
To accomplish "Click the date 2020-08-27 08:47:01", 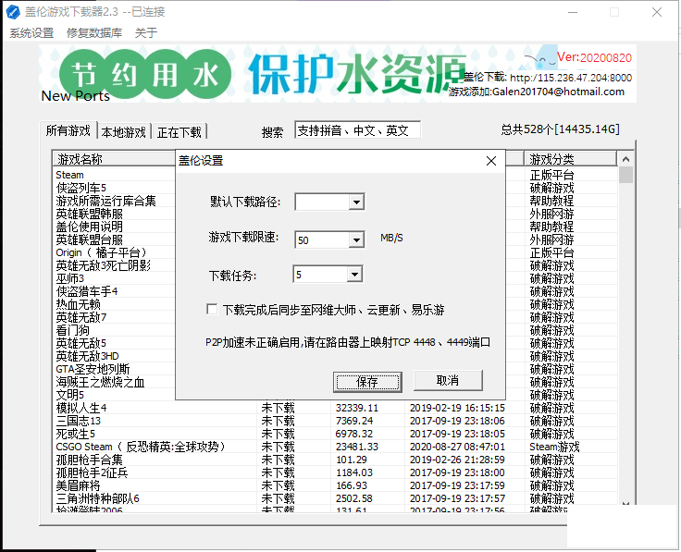I will 457,447.
